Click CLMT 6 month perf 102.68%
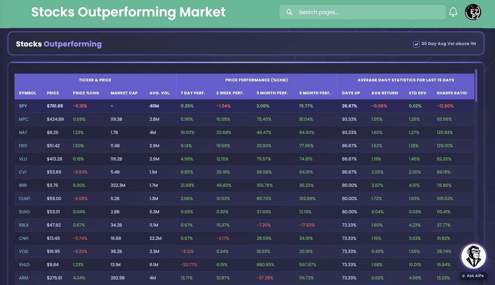This screenshot has height=285, width=495. tap(307, 199)
